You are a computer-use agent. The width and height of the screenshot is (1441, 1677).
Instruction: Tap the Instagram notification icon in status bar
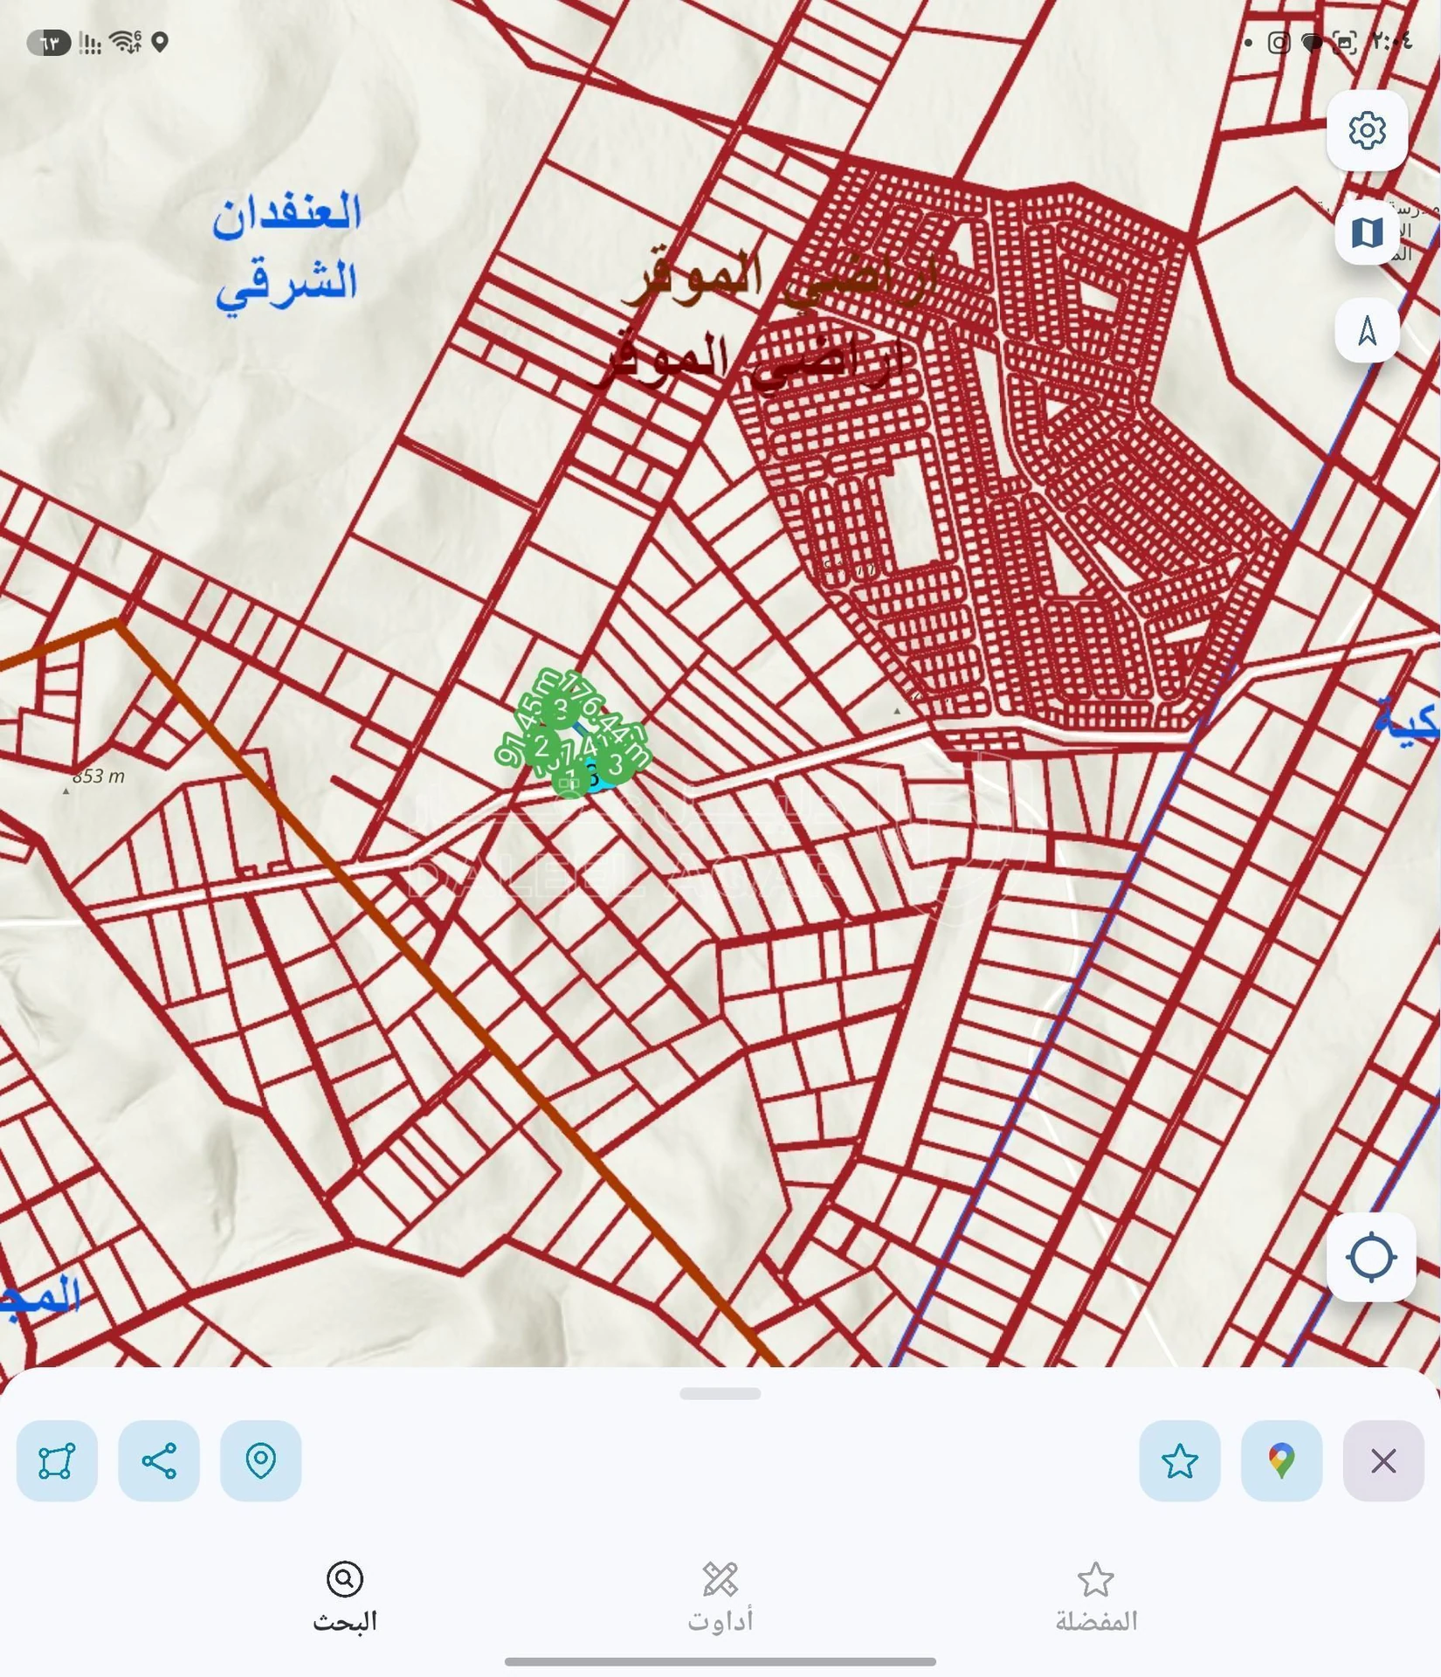pos(1279,43)
